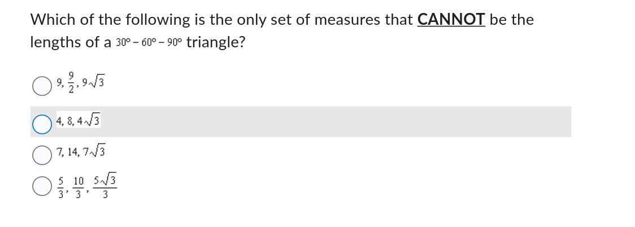Click the fraction 10/3 in the last option
Image resolution: width=635 pixels, height=227 pixels.
click(79, 185)
